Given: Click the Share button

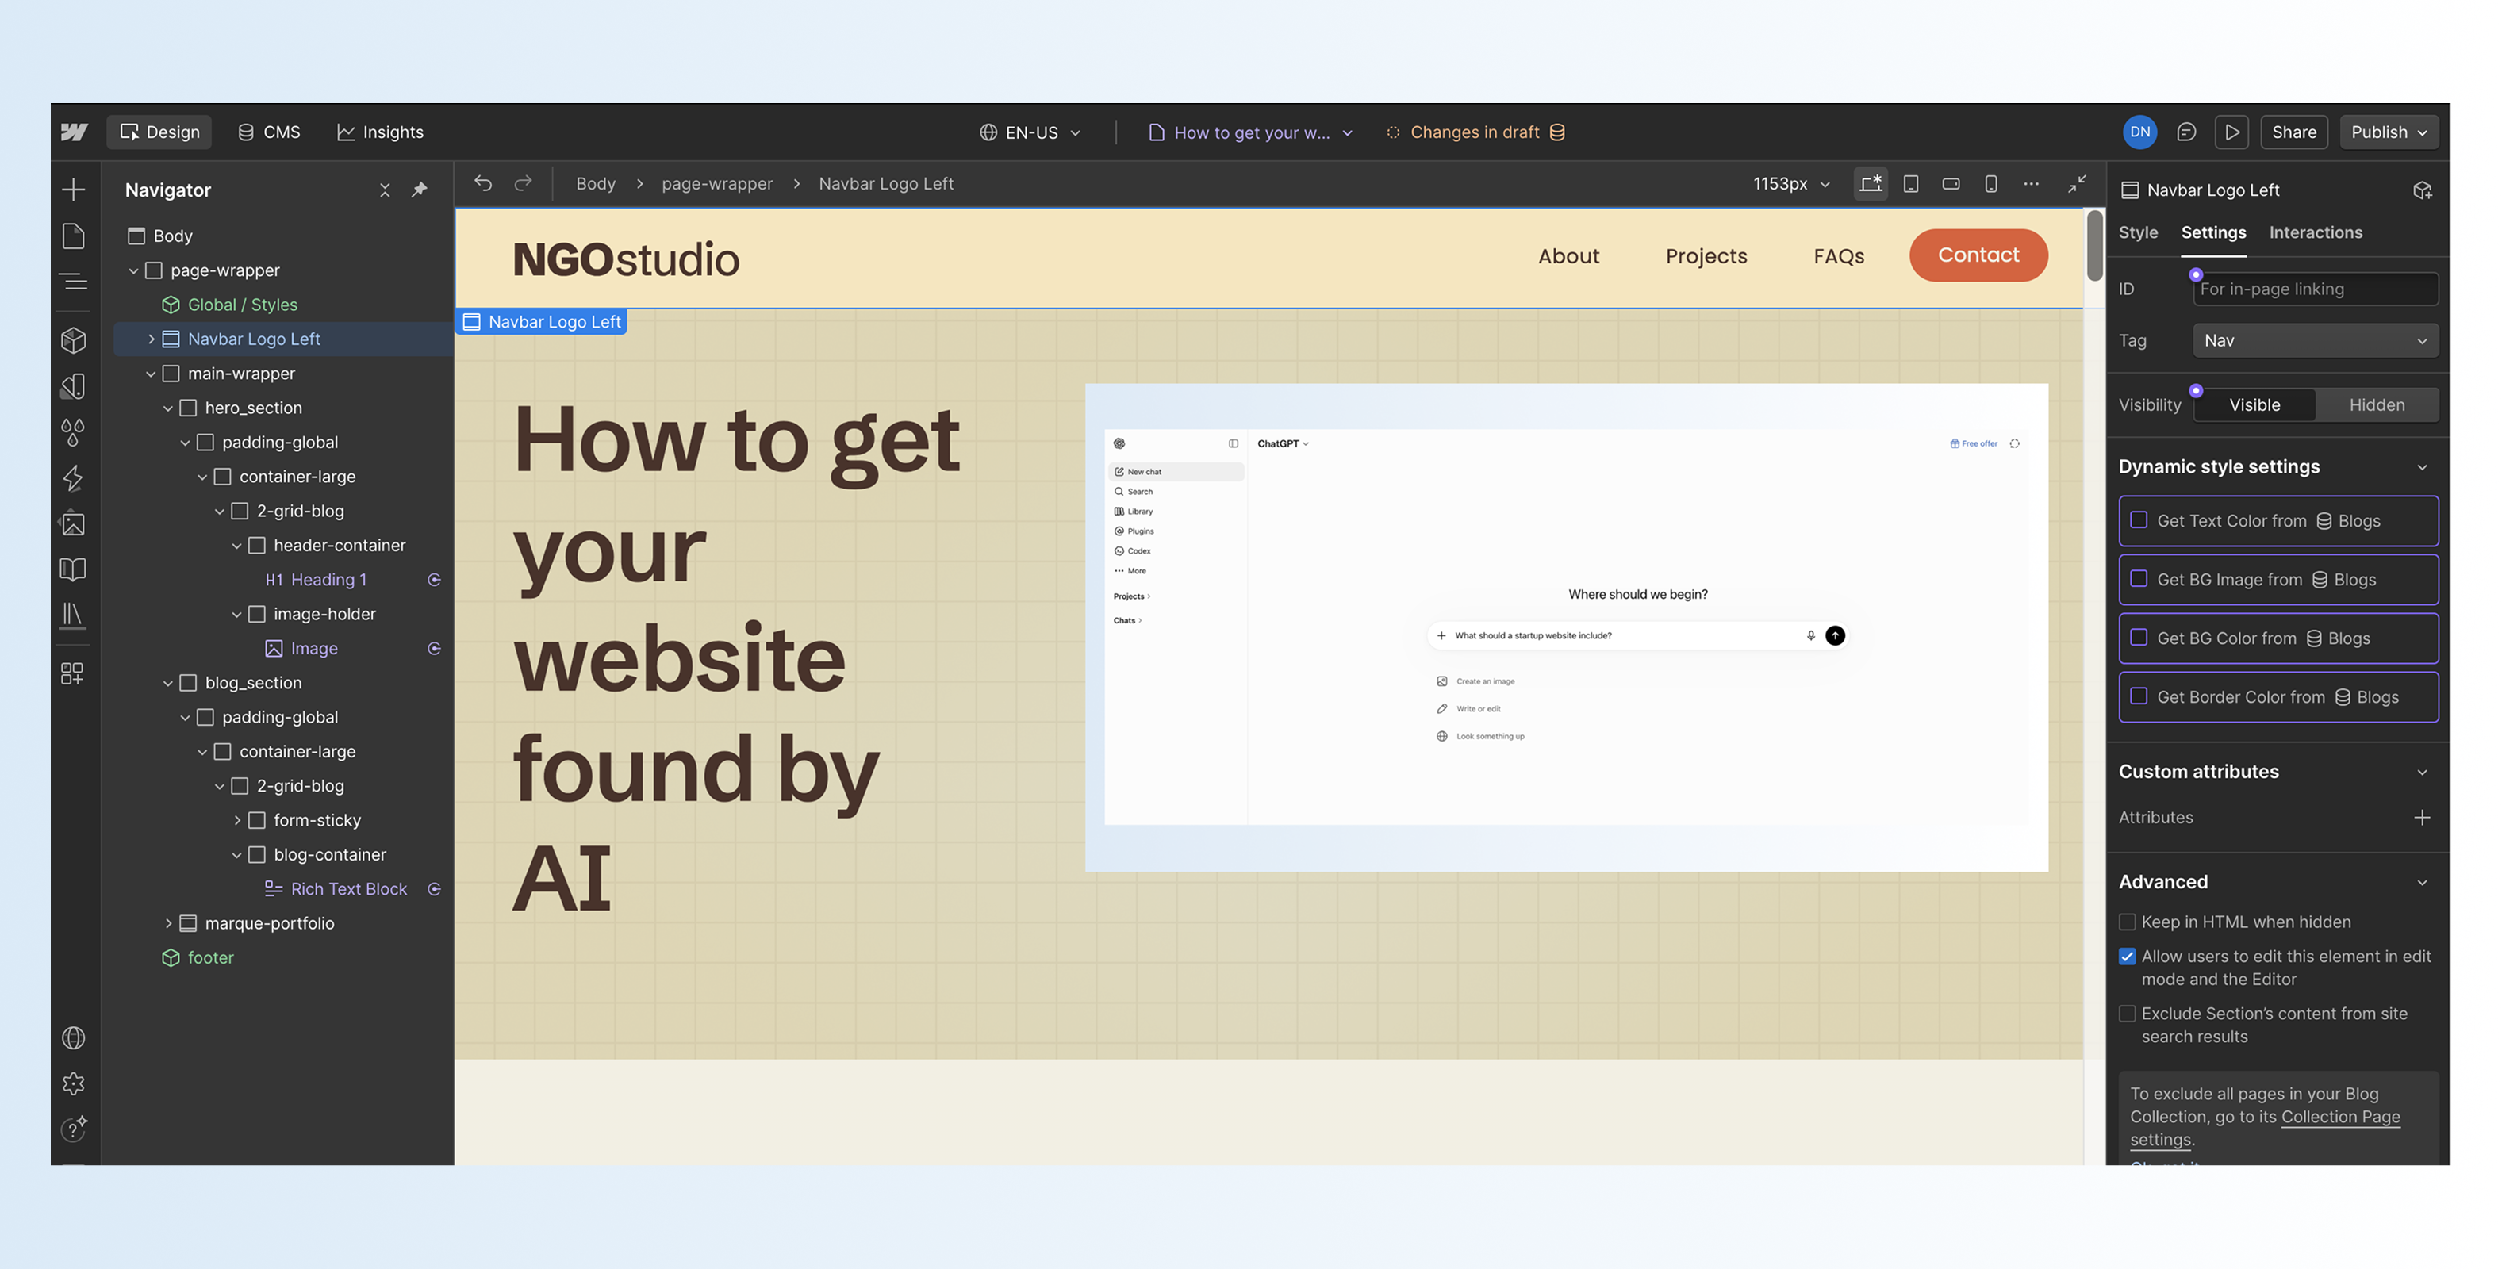Looking at the screenshot, I should 2294,132.
